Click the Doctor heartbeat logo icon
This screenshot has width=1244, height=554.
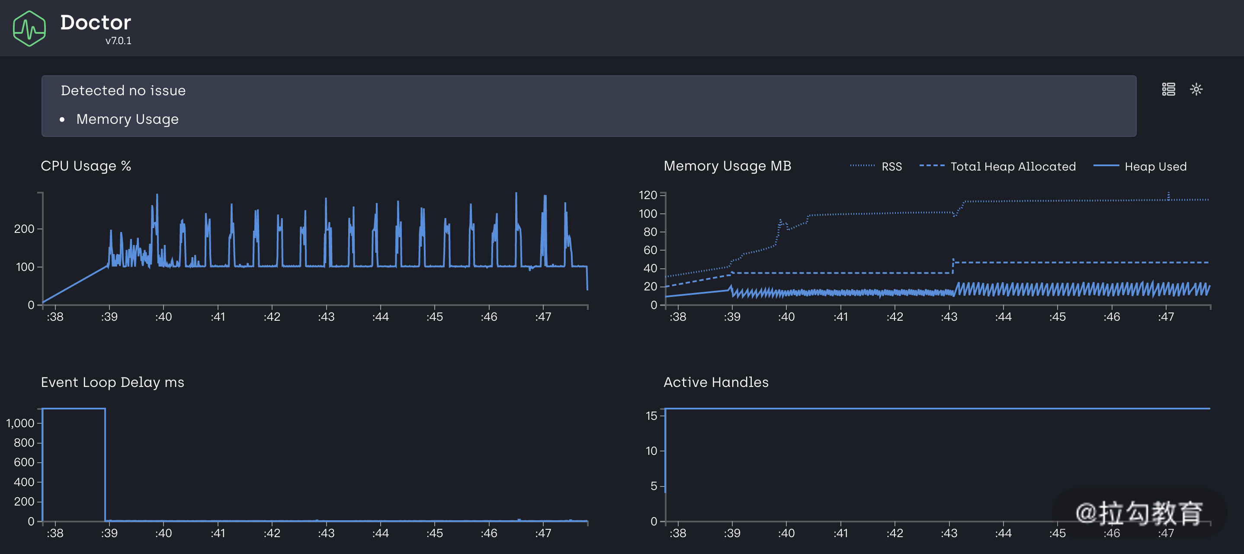click(29, 29)
